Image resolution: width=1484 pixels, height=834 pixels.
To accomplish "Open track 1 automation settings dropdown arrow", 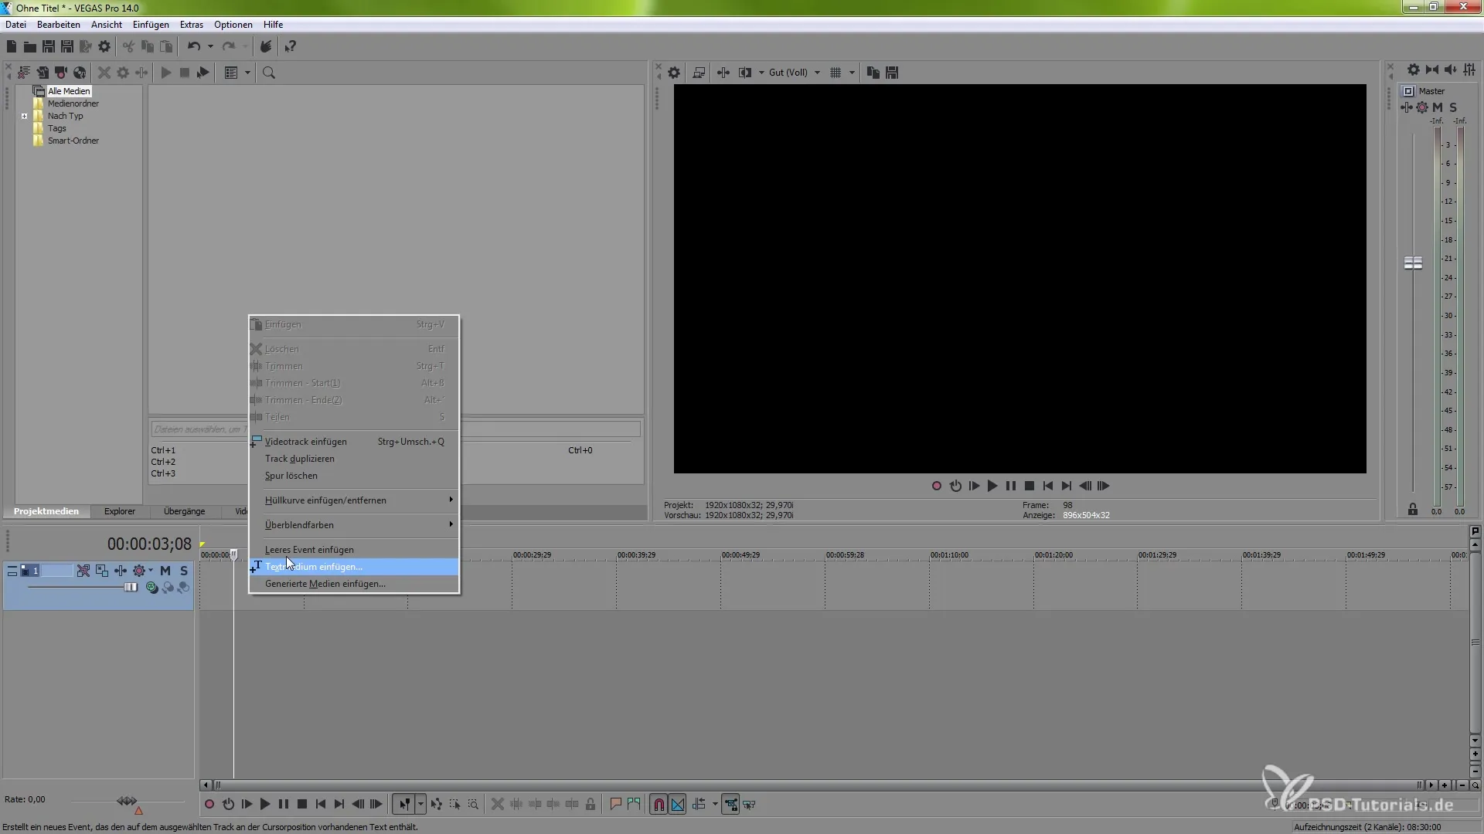I will coord(151,571).
